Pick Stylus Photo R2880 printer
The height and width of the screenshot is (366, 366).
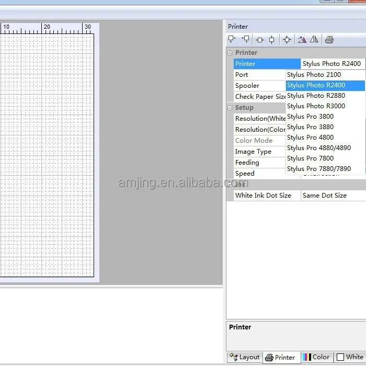tap(325, 96)
